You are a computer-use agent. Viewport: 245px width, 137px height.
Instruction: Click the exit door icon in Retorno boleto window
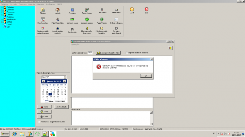click(170, 48)
